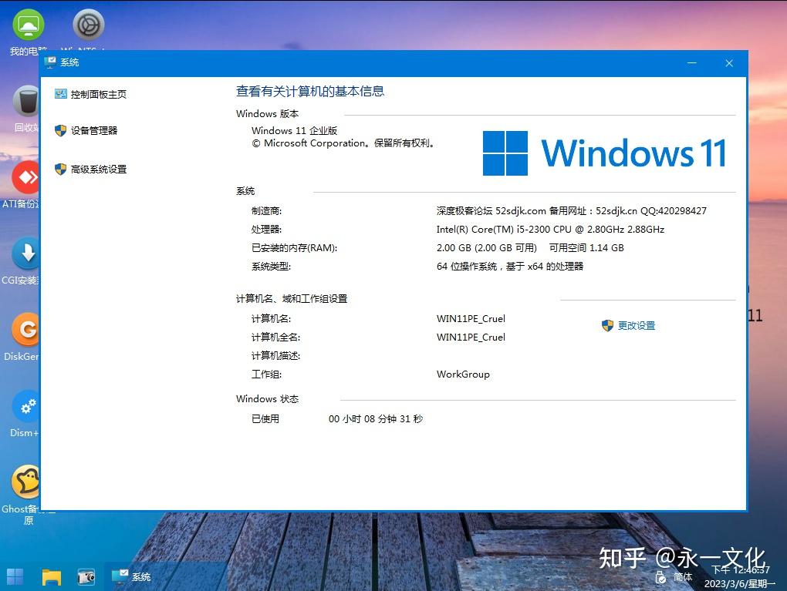
Task: Click the tray icon beside 简体
Action: (660, 577)
